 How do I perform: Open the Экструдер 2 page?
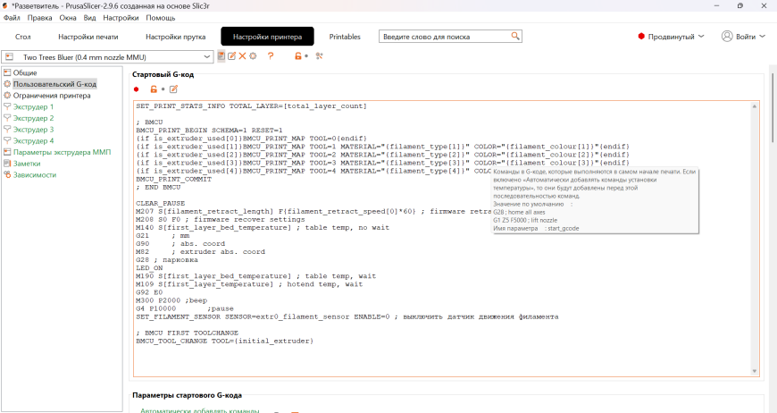(x=33, y=118)
